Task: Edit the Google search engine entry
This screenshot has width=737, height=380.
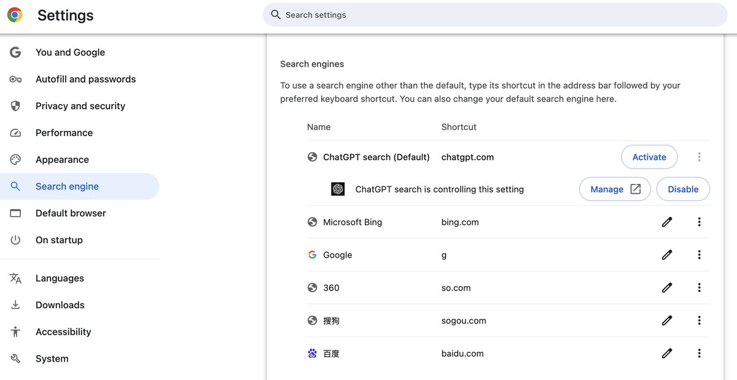Action: click(667, 255)
